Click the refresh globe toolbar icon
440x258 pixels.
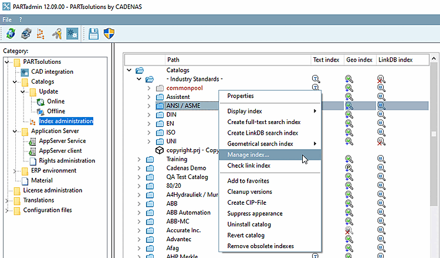pyautogui.click(x=11, y=33)
